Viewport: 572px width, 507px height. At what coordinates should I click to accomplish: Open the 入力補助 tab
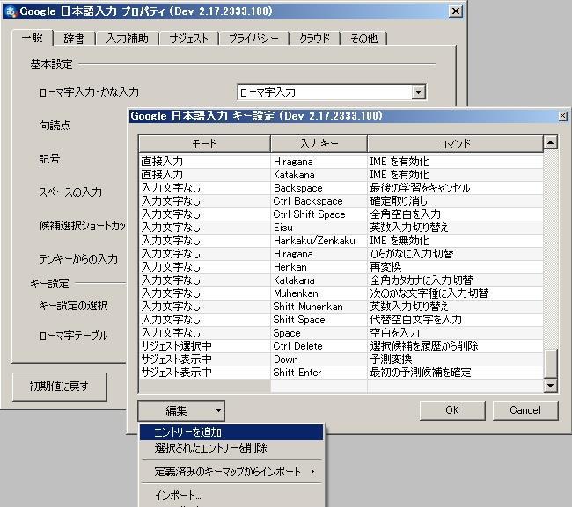[x=128, y=39]
